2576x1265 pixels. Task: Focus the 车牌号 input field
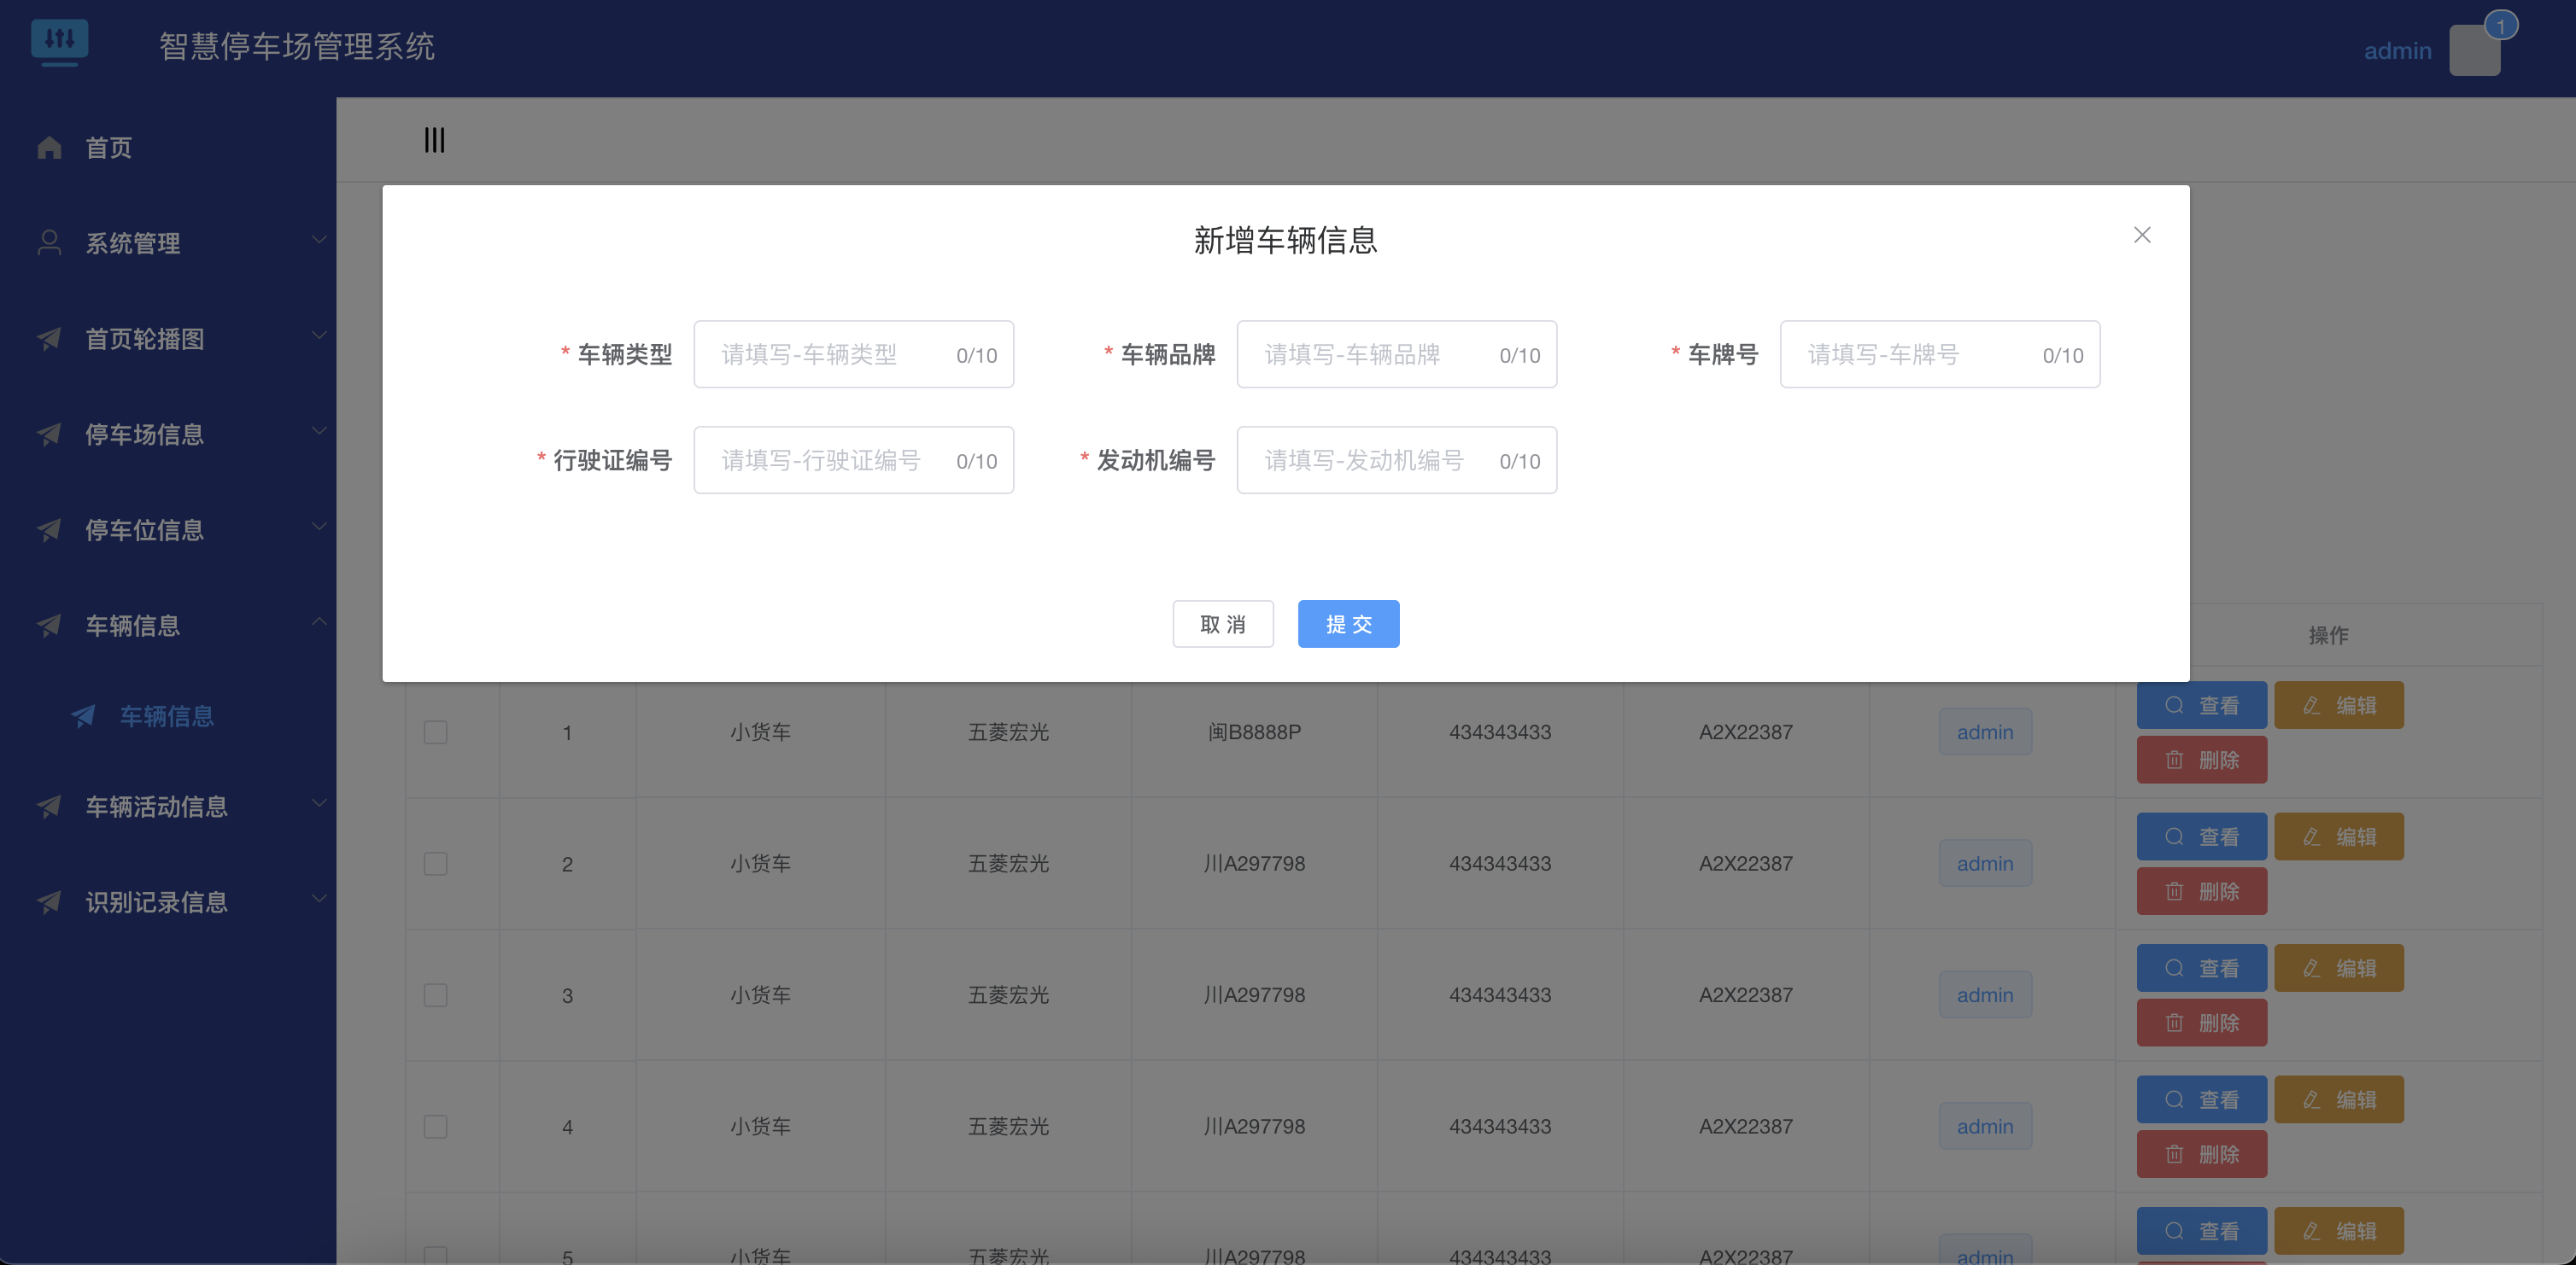point(1940,355)
